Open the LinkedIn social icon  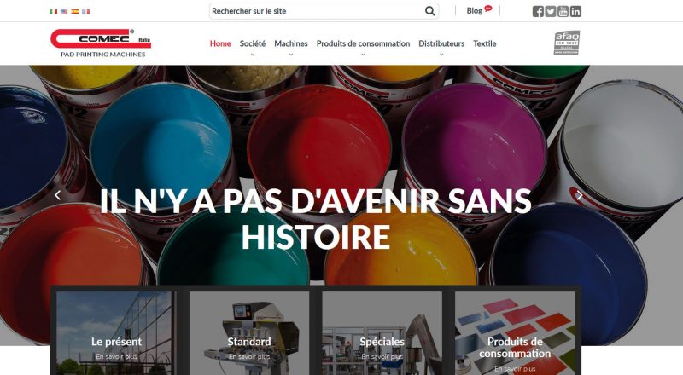point(575,11)
